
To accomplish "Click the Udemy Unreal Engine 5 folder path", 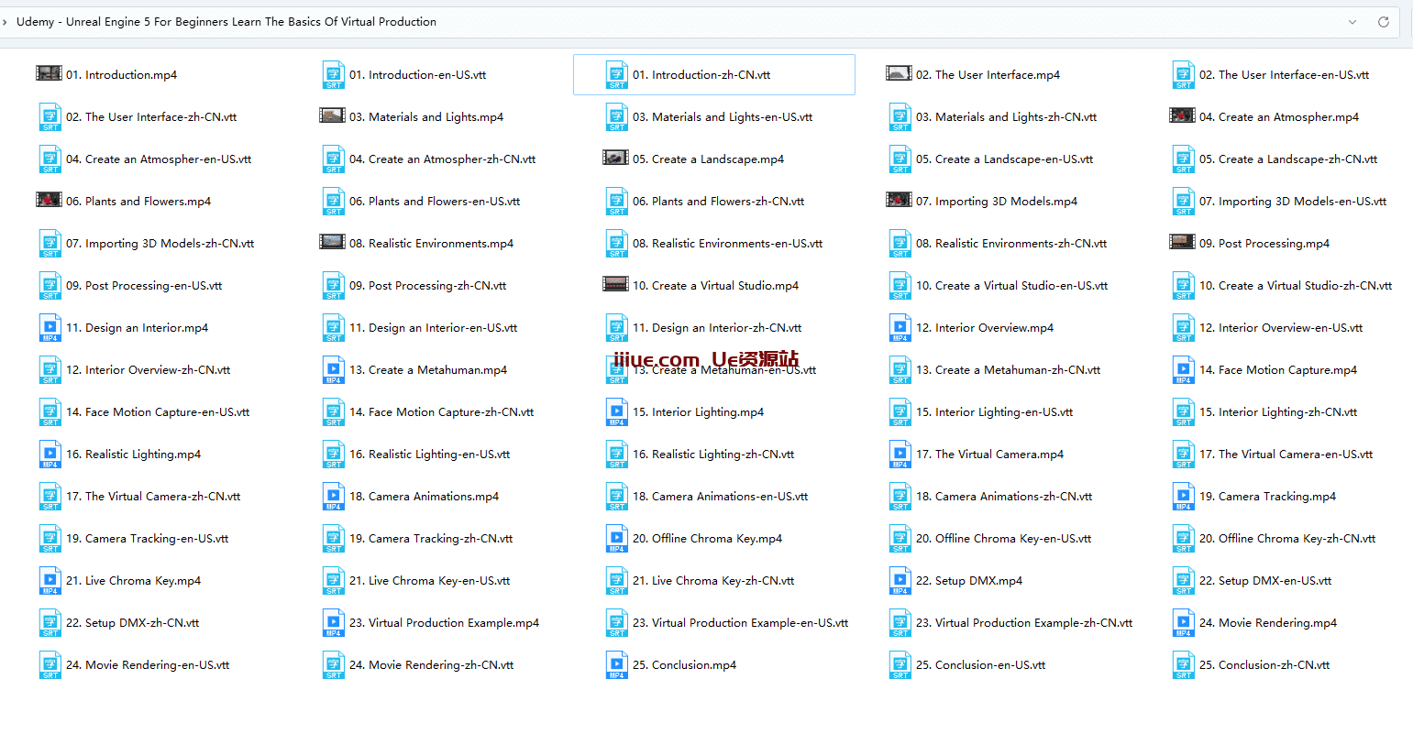I will click(x=226, y=22).
